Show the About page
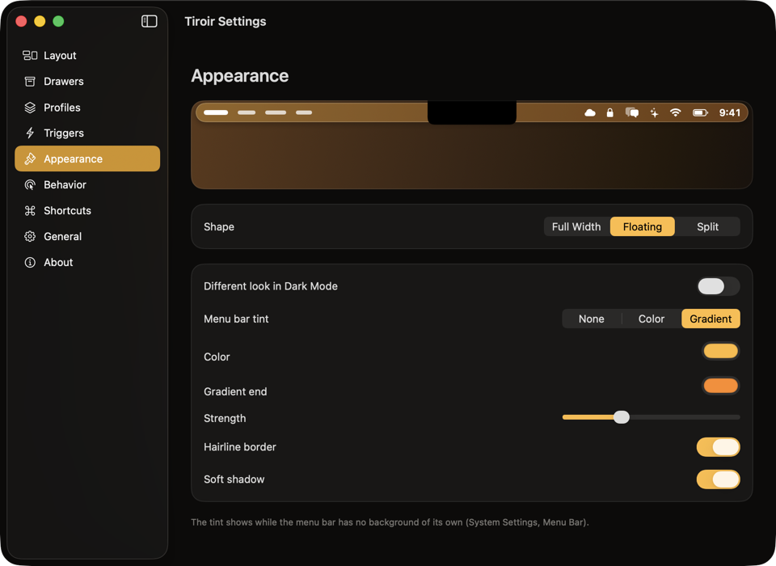 click(x=87, y=263)
